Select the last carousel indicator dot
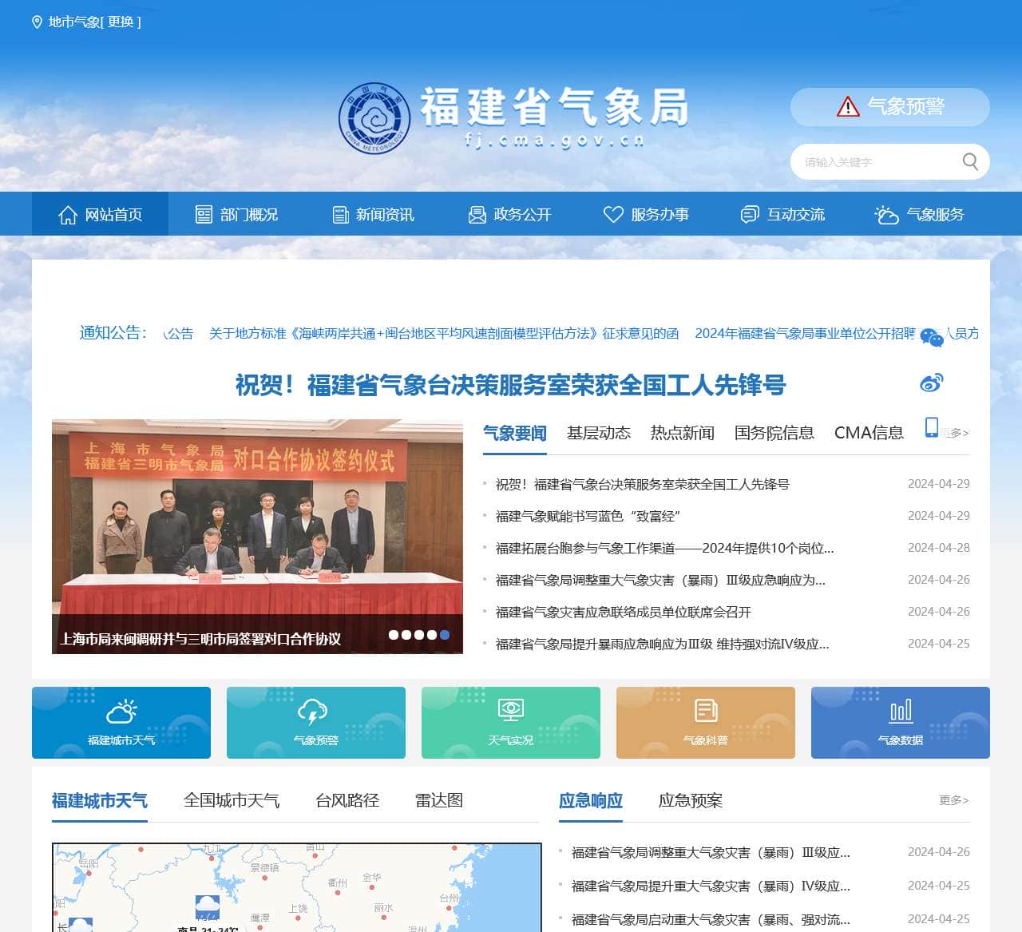Image resolution: width=1022 pixels, height=932 pixels. pos(444,634)
